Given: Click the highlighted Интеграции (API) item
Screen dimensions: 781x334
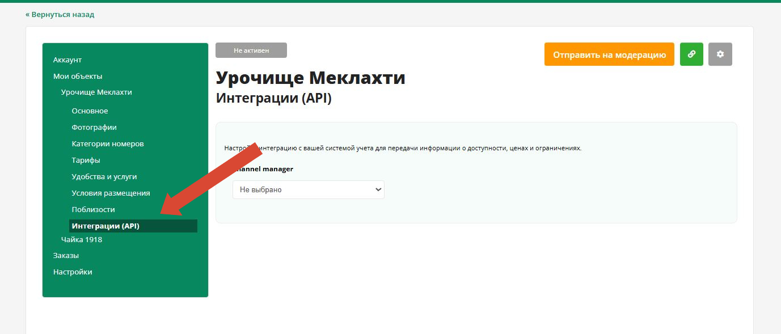Looking at the screenshot, I should pyautogui.click(x=105, y=226).
